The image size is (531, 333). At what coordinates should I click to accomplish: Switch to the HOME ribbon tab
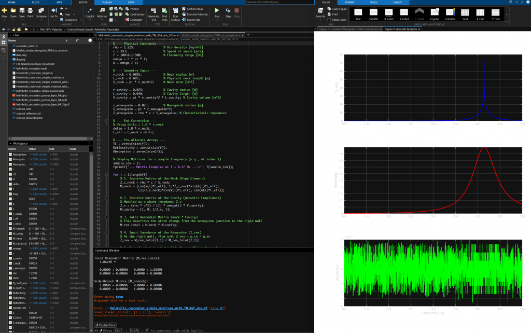pos(11,2)
